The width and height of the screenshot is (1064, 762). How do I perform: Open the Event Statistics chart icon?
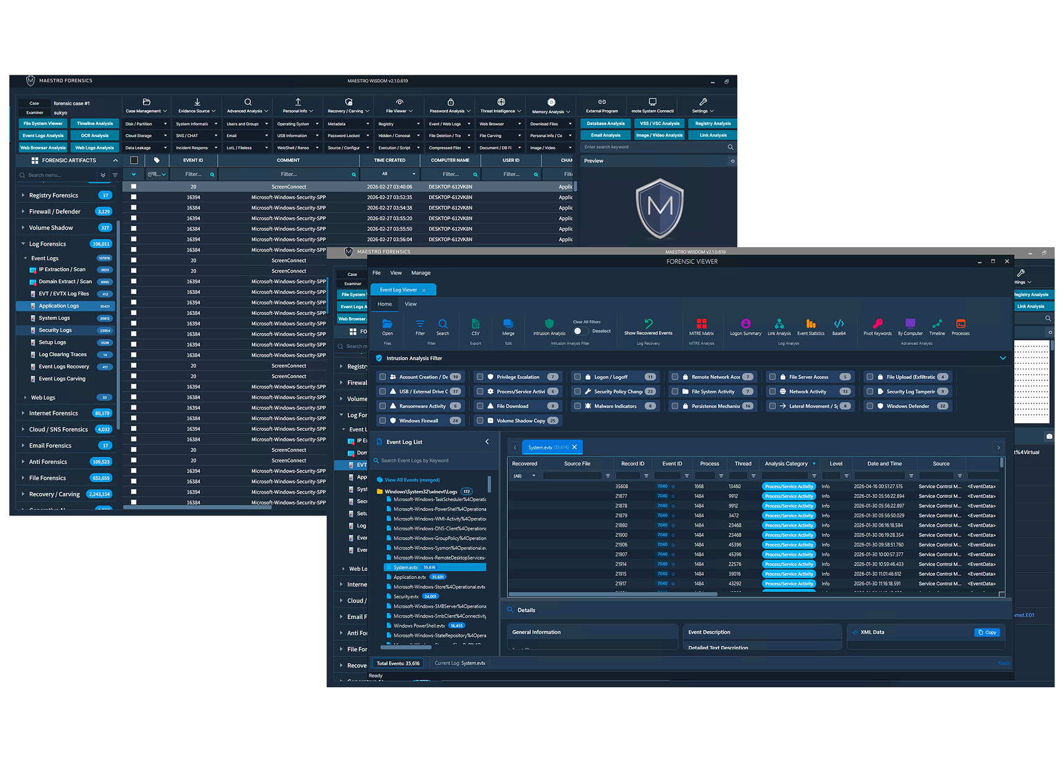811,324
